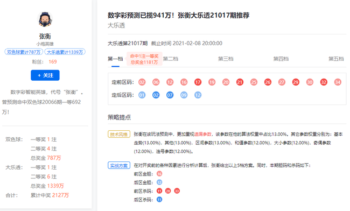Select the 第一档 tab
The image size is (350, 211).
115,59
